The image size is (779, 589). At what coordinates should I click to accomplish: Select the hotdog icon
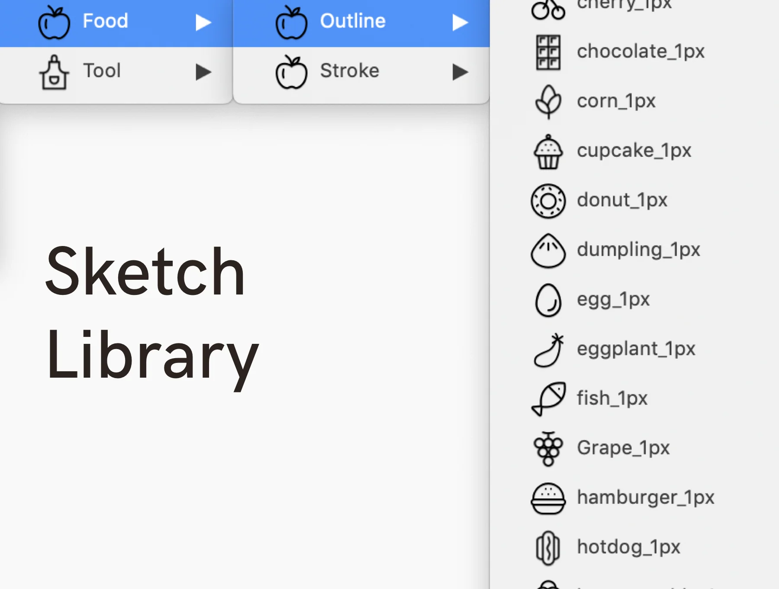[x=548, y=548]
